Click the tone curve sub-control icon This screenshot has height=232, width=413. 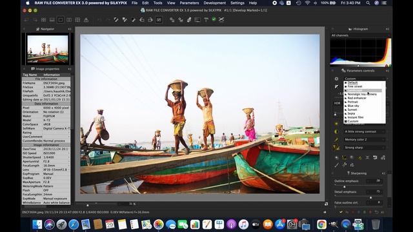(x=344, y=157)
